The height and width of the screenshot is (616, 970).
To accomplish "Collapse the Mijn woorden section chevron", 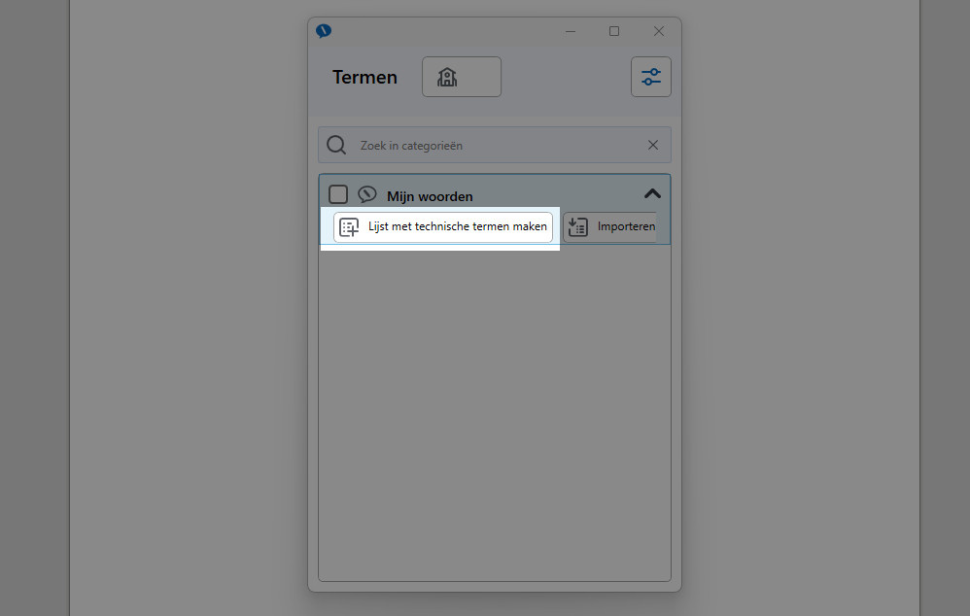I will coord(652,194).
